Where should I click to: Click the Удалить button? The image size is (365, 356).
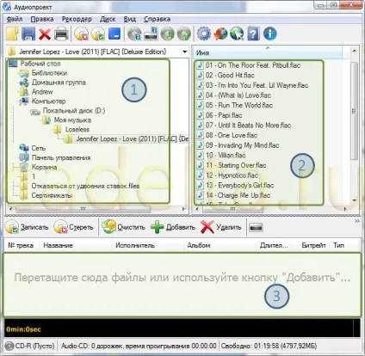[221, 227]
